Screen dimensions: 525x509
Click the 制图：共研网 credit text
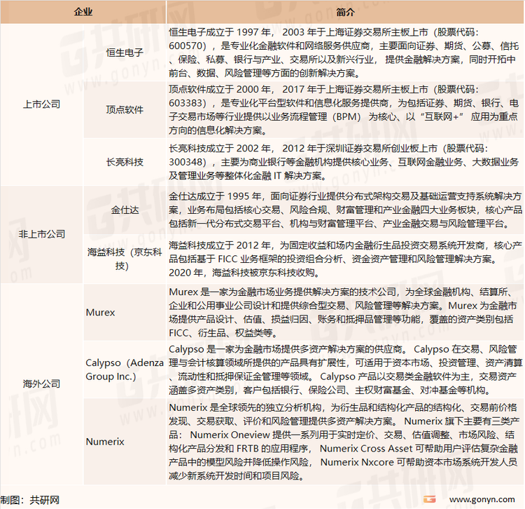30,500
